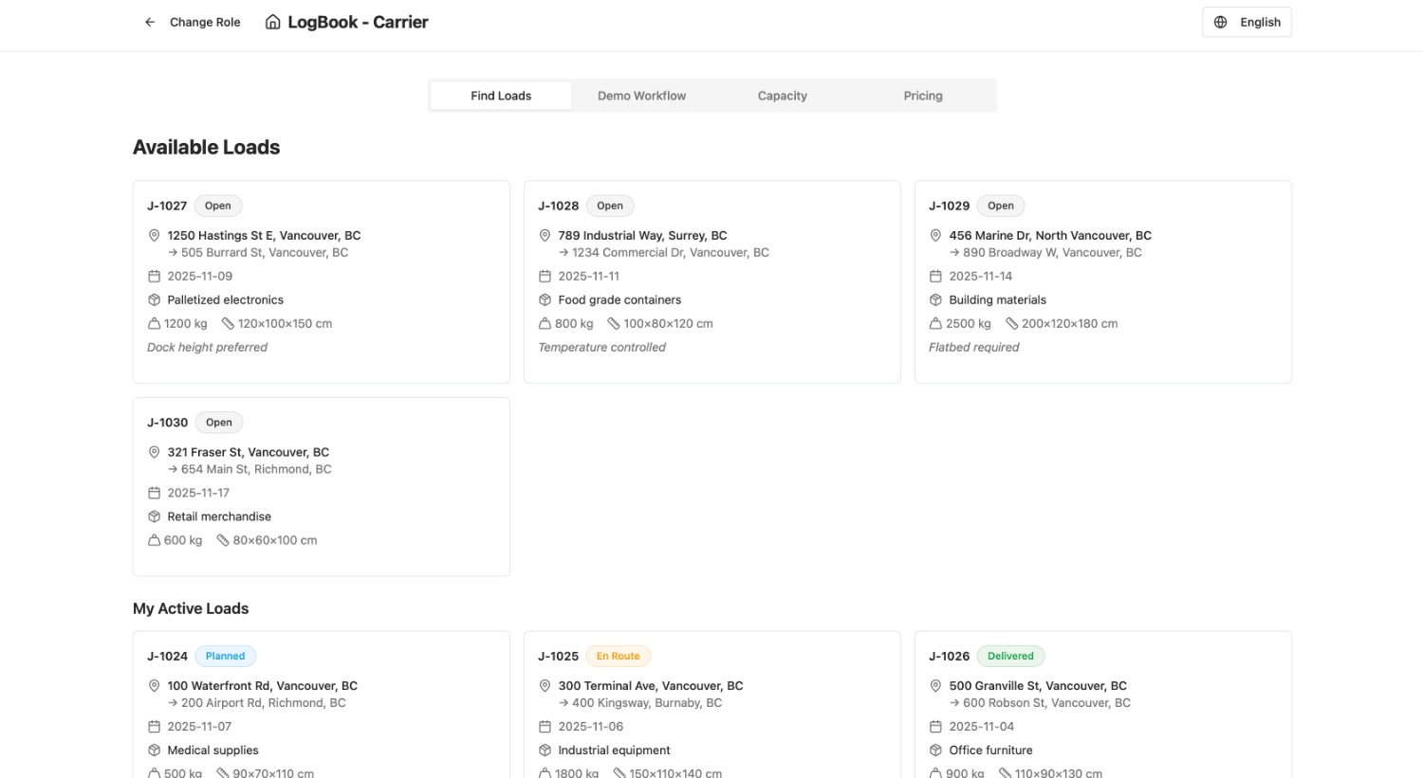The width and height of the screenshot is (1423, 778).
Task: Click address 789 Industrial Way, Surrey, BC
Action: [642, 235]
